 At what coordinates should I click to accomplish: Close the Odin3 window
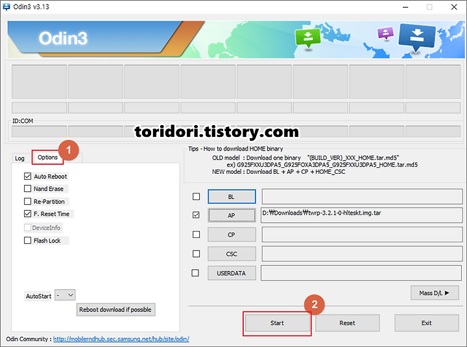454,7
